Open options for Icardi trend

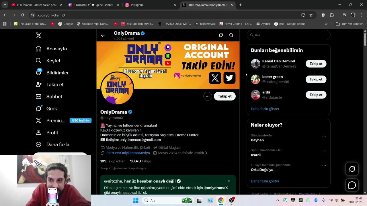324,151
